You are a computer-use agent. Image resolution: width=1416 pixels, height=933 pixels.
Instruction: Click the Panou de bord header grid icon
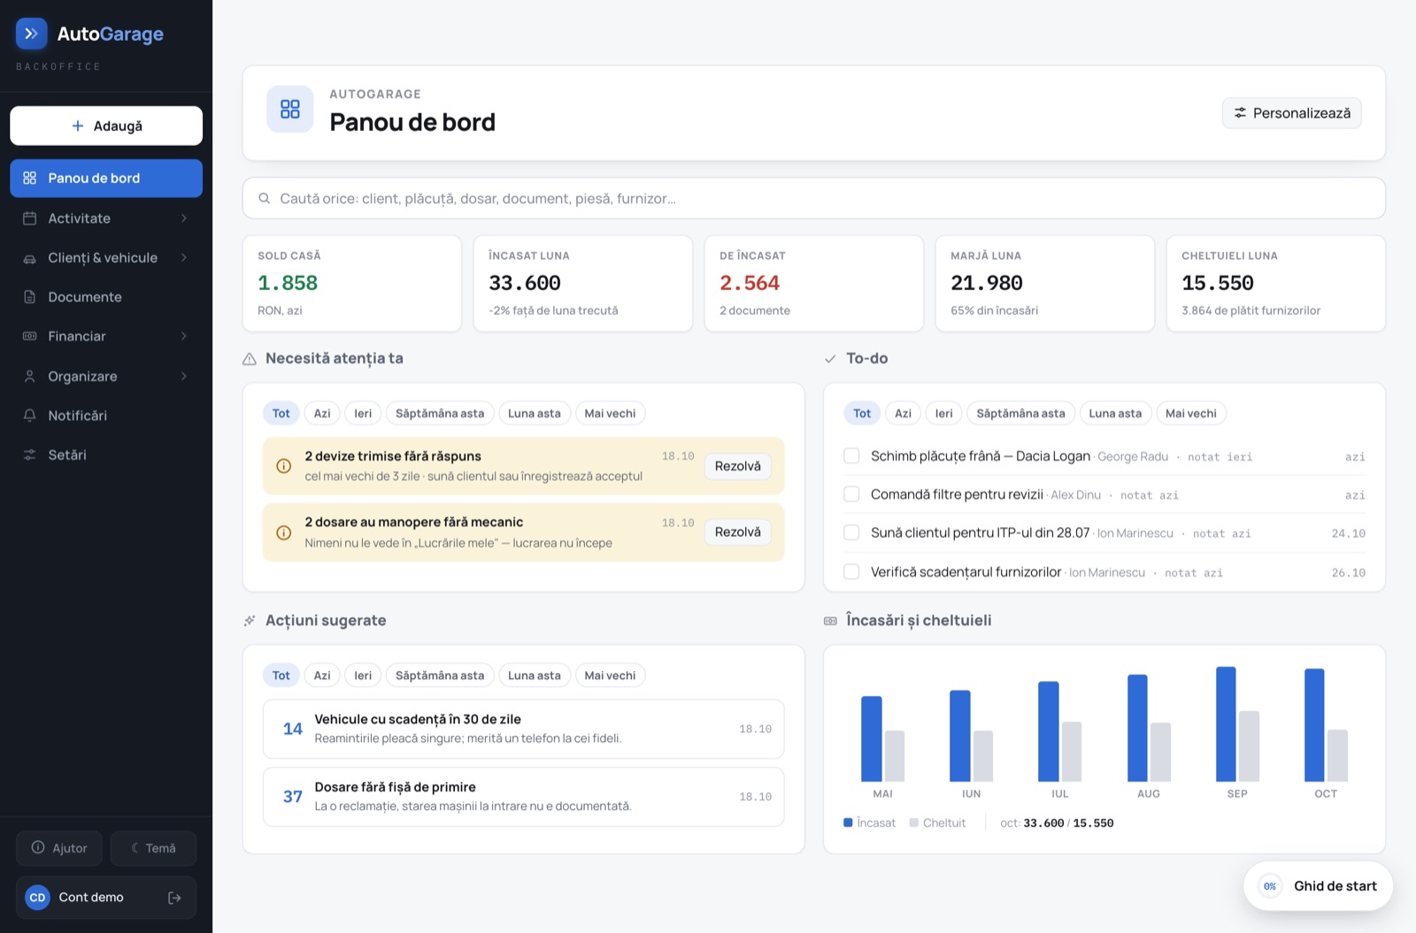(290, 109)
